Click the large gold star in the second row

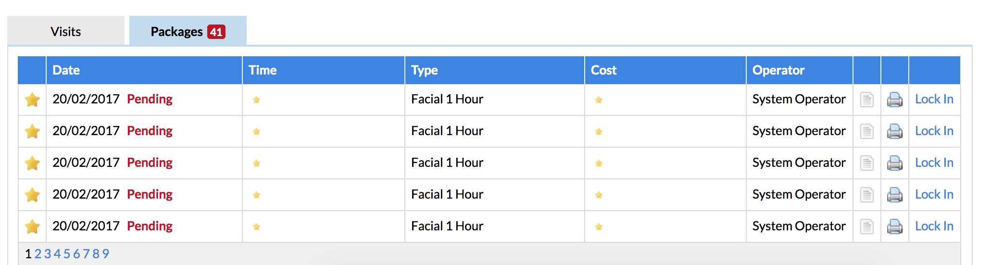click(32, 131)
